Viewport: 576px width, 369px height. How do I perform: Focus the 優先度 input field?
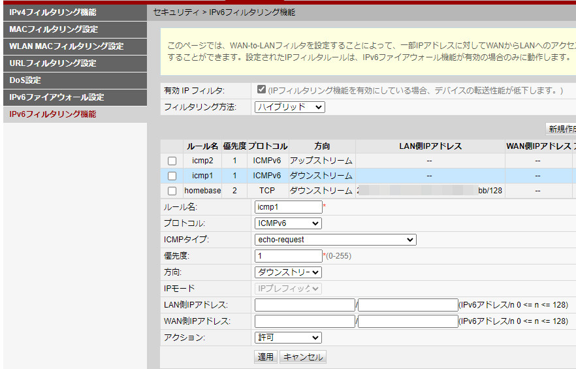289,256
